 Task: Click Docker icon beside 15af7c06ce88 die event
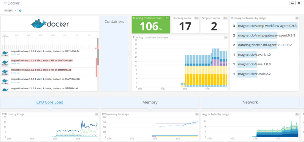[5, 63]
